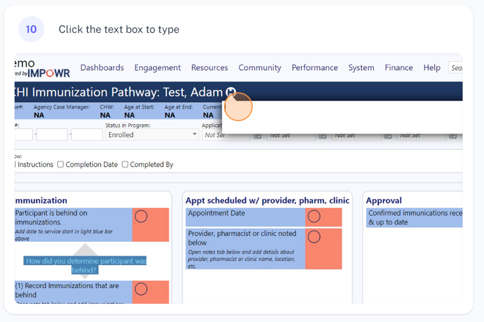Open the Help menu
The width and height of the screenshot is (484, 322).
432,68
